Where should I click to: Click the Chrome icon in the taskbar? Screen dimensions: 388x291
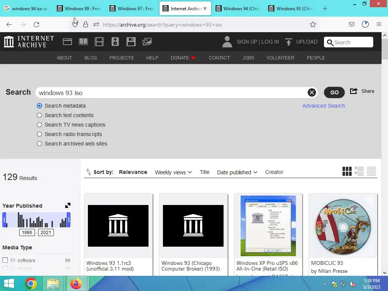point(31,283)
